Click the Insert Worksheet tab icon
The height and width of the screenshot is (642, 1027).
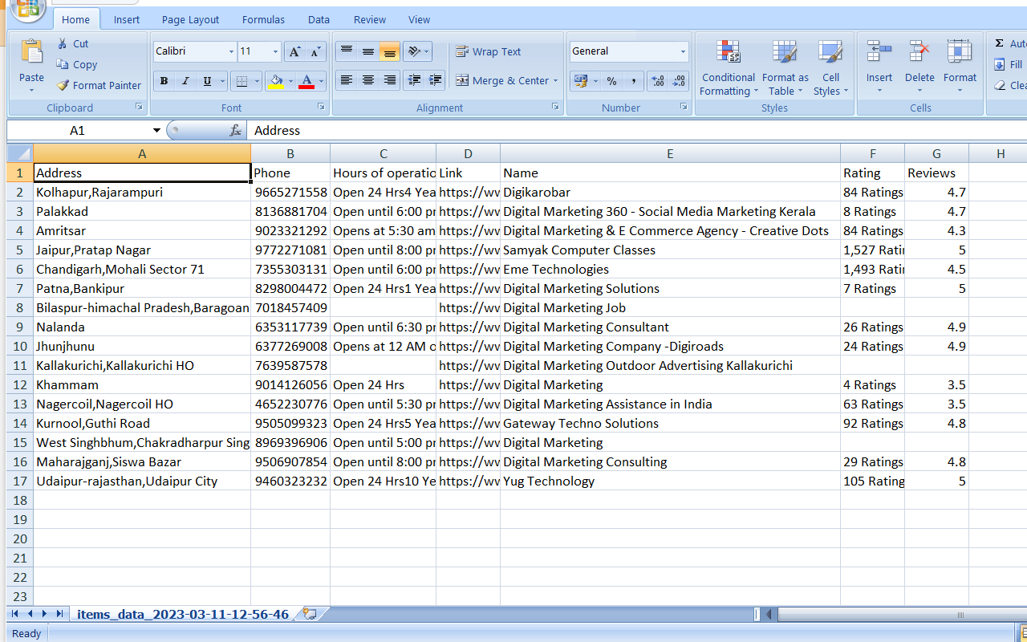(309, 614)
